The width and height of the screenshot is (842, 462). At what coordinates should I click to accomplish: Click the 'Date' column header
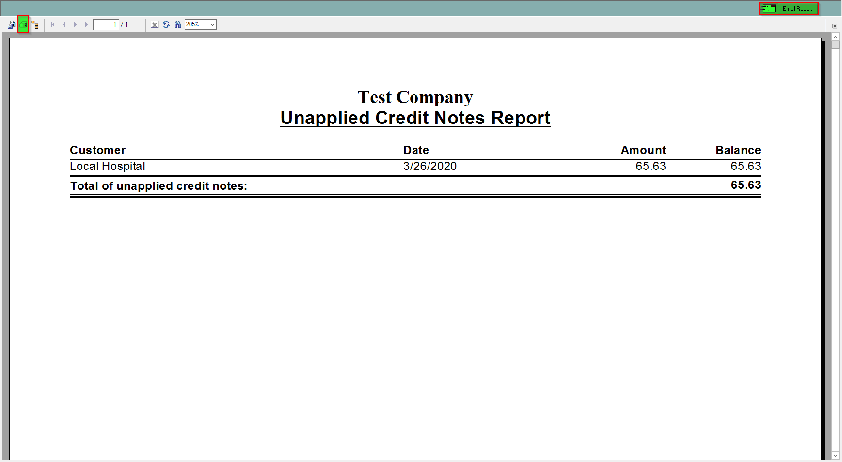point(416,150)
